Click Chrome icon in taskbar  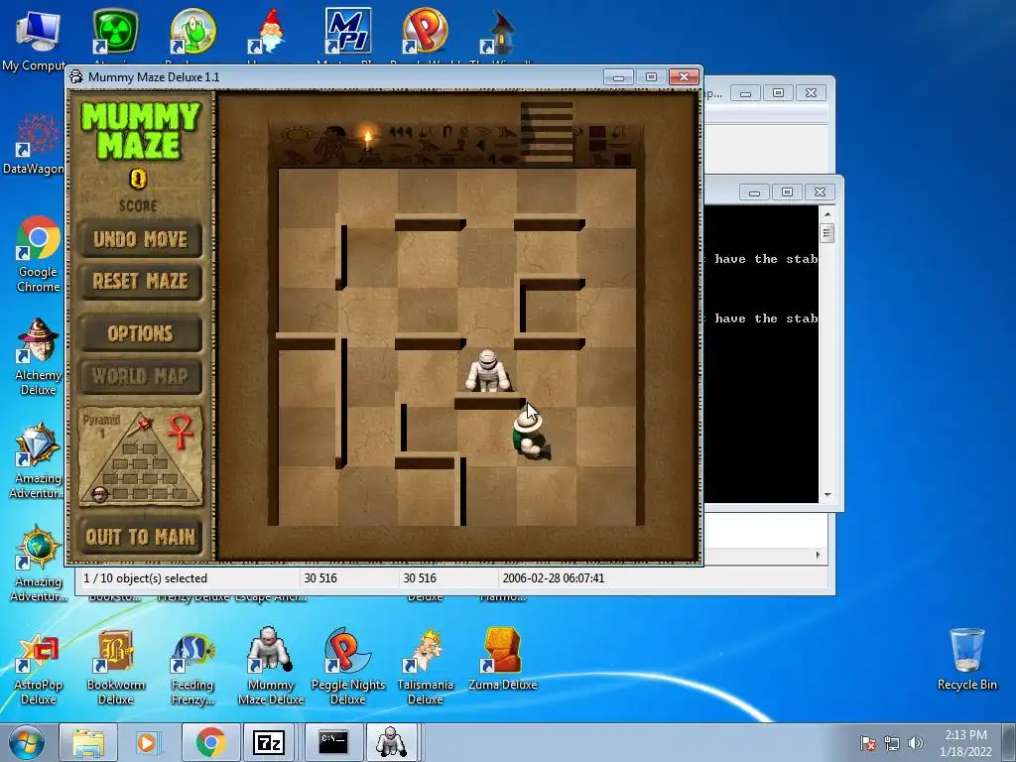(x=210, y=742)
